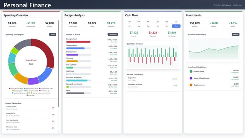Click the nearly empty Healthcare progress bar
The height and width of the screenshot is (138, 245).
[x=79, y=74]
